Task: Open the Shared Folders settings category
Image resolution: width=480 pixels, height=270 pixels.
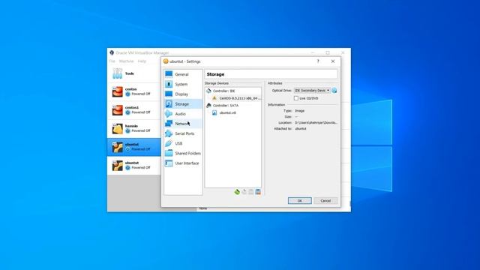Action: (x=183, y=153)
